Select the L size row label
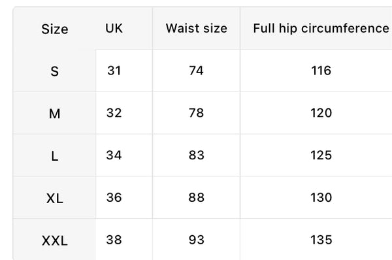Image resolution: width=392 pixels, height=260 pixels. click(x=54, y=155)
